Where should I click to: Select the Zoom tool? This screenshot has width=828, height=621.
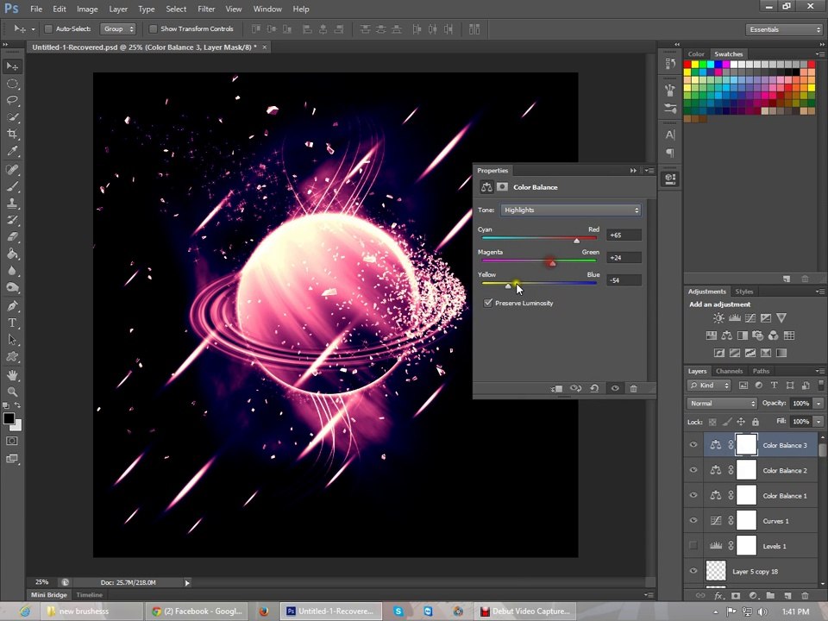coord(12,392)
